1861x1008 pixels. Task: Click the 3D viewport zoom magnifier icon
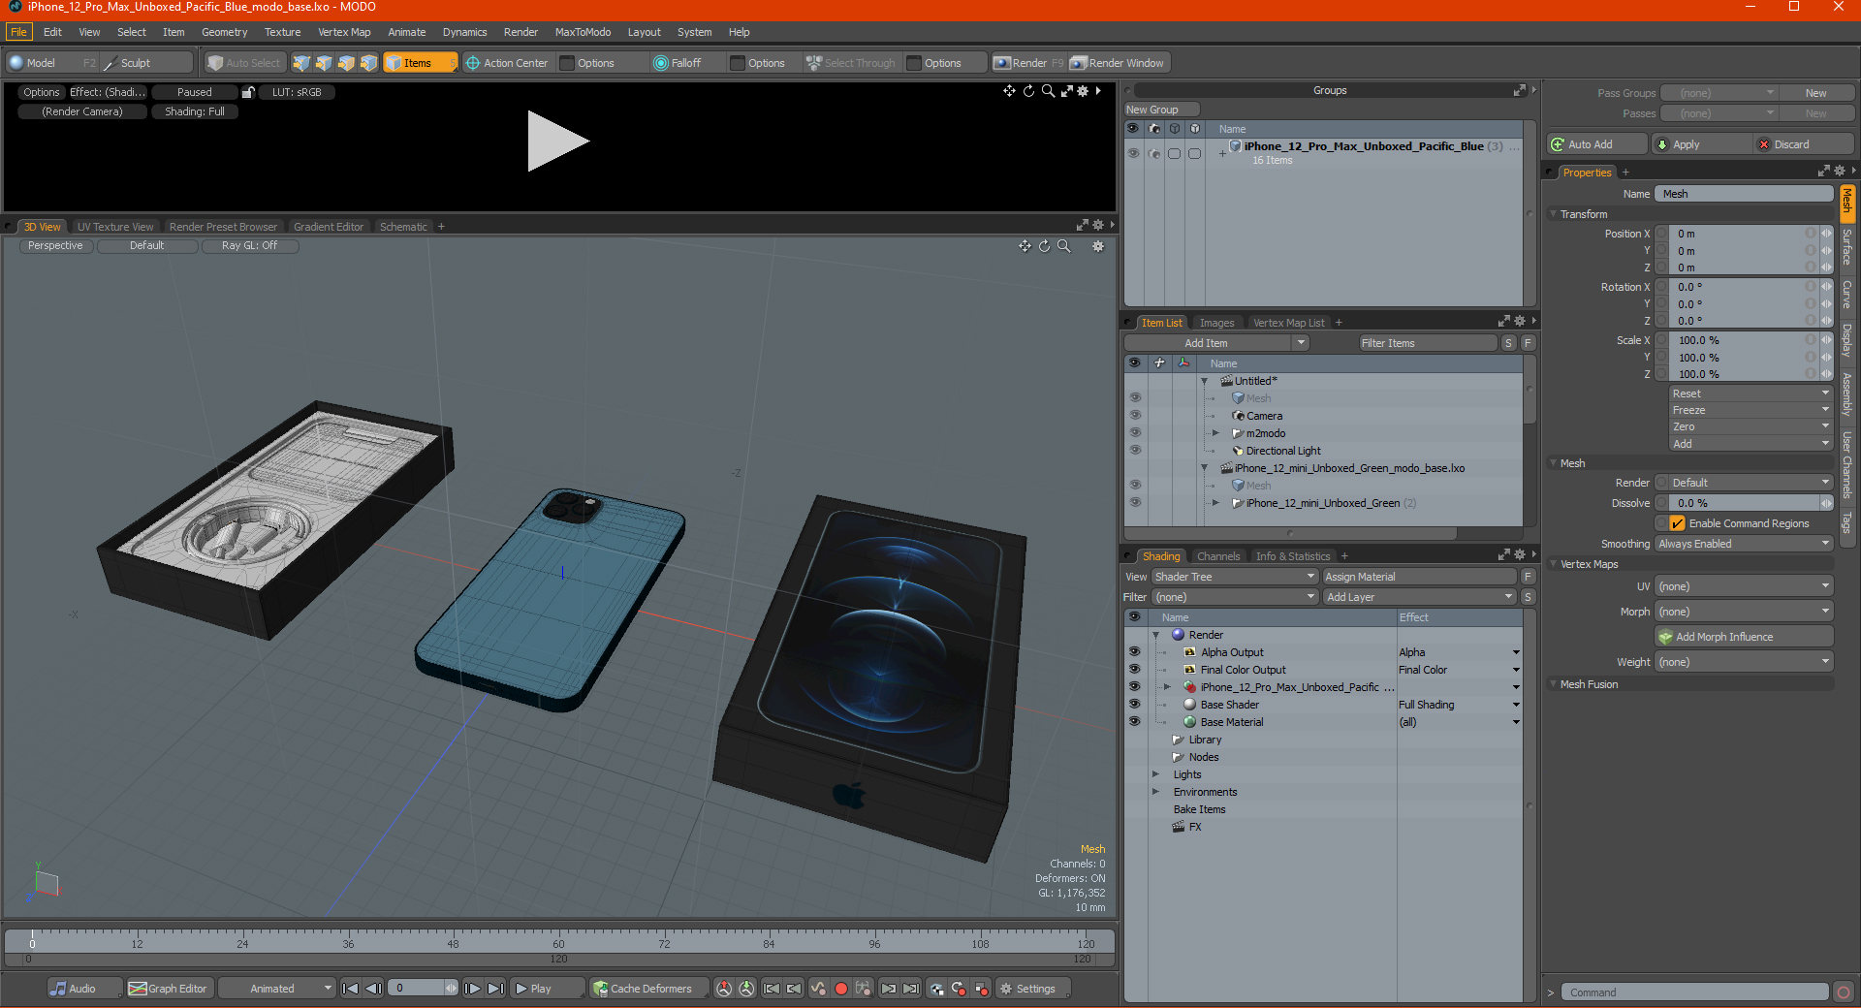(x=1063, y=246)
